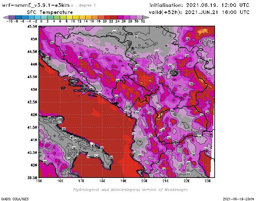
Task: Click the 15E longitude axis label
Action: pos(39,181)
